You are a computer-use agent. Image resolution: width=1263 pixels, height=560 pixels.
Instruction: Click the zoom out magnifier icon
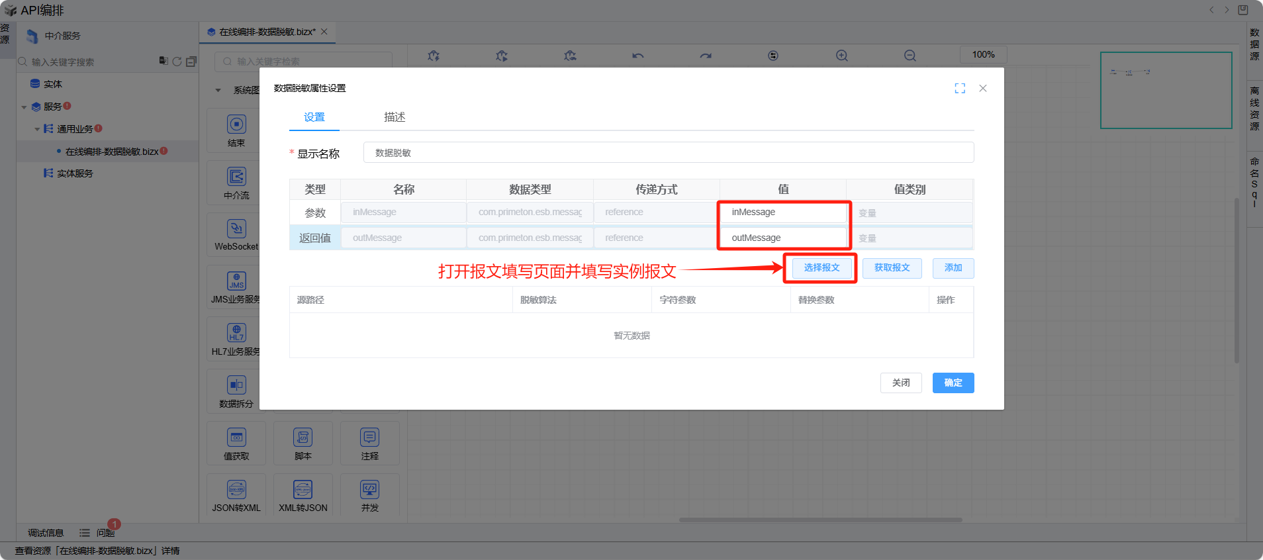[x=910, y=56]
